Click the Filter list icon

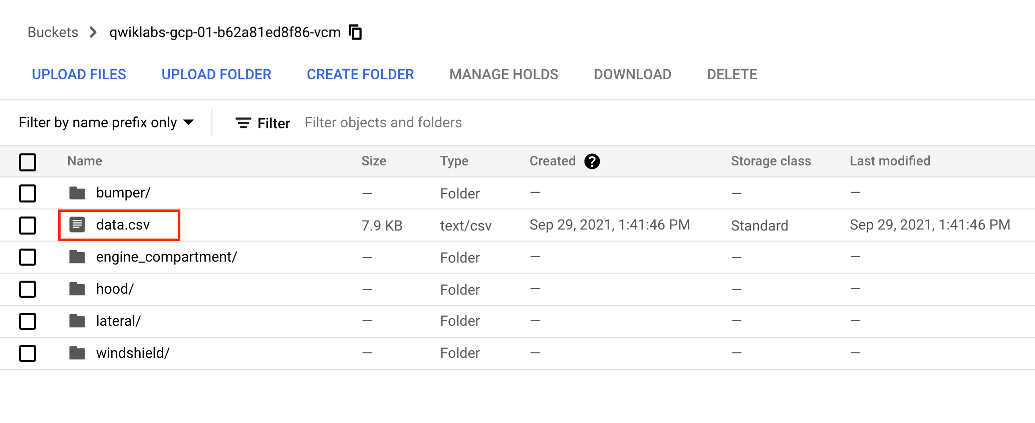click(x=243, y=123)
